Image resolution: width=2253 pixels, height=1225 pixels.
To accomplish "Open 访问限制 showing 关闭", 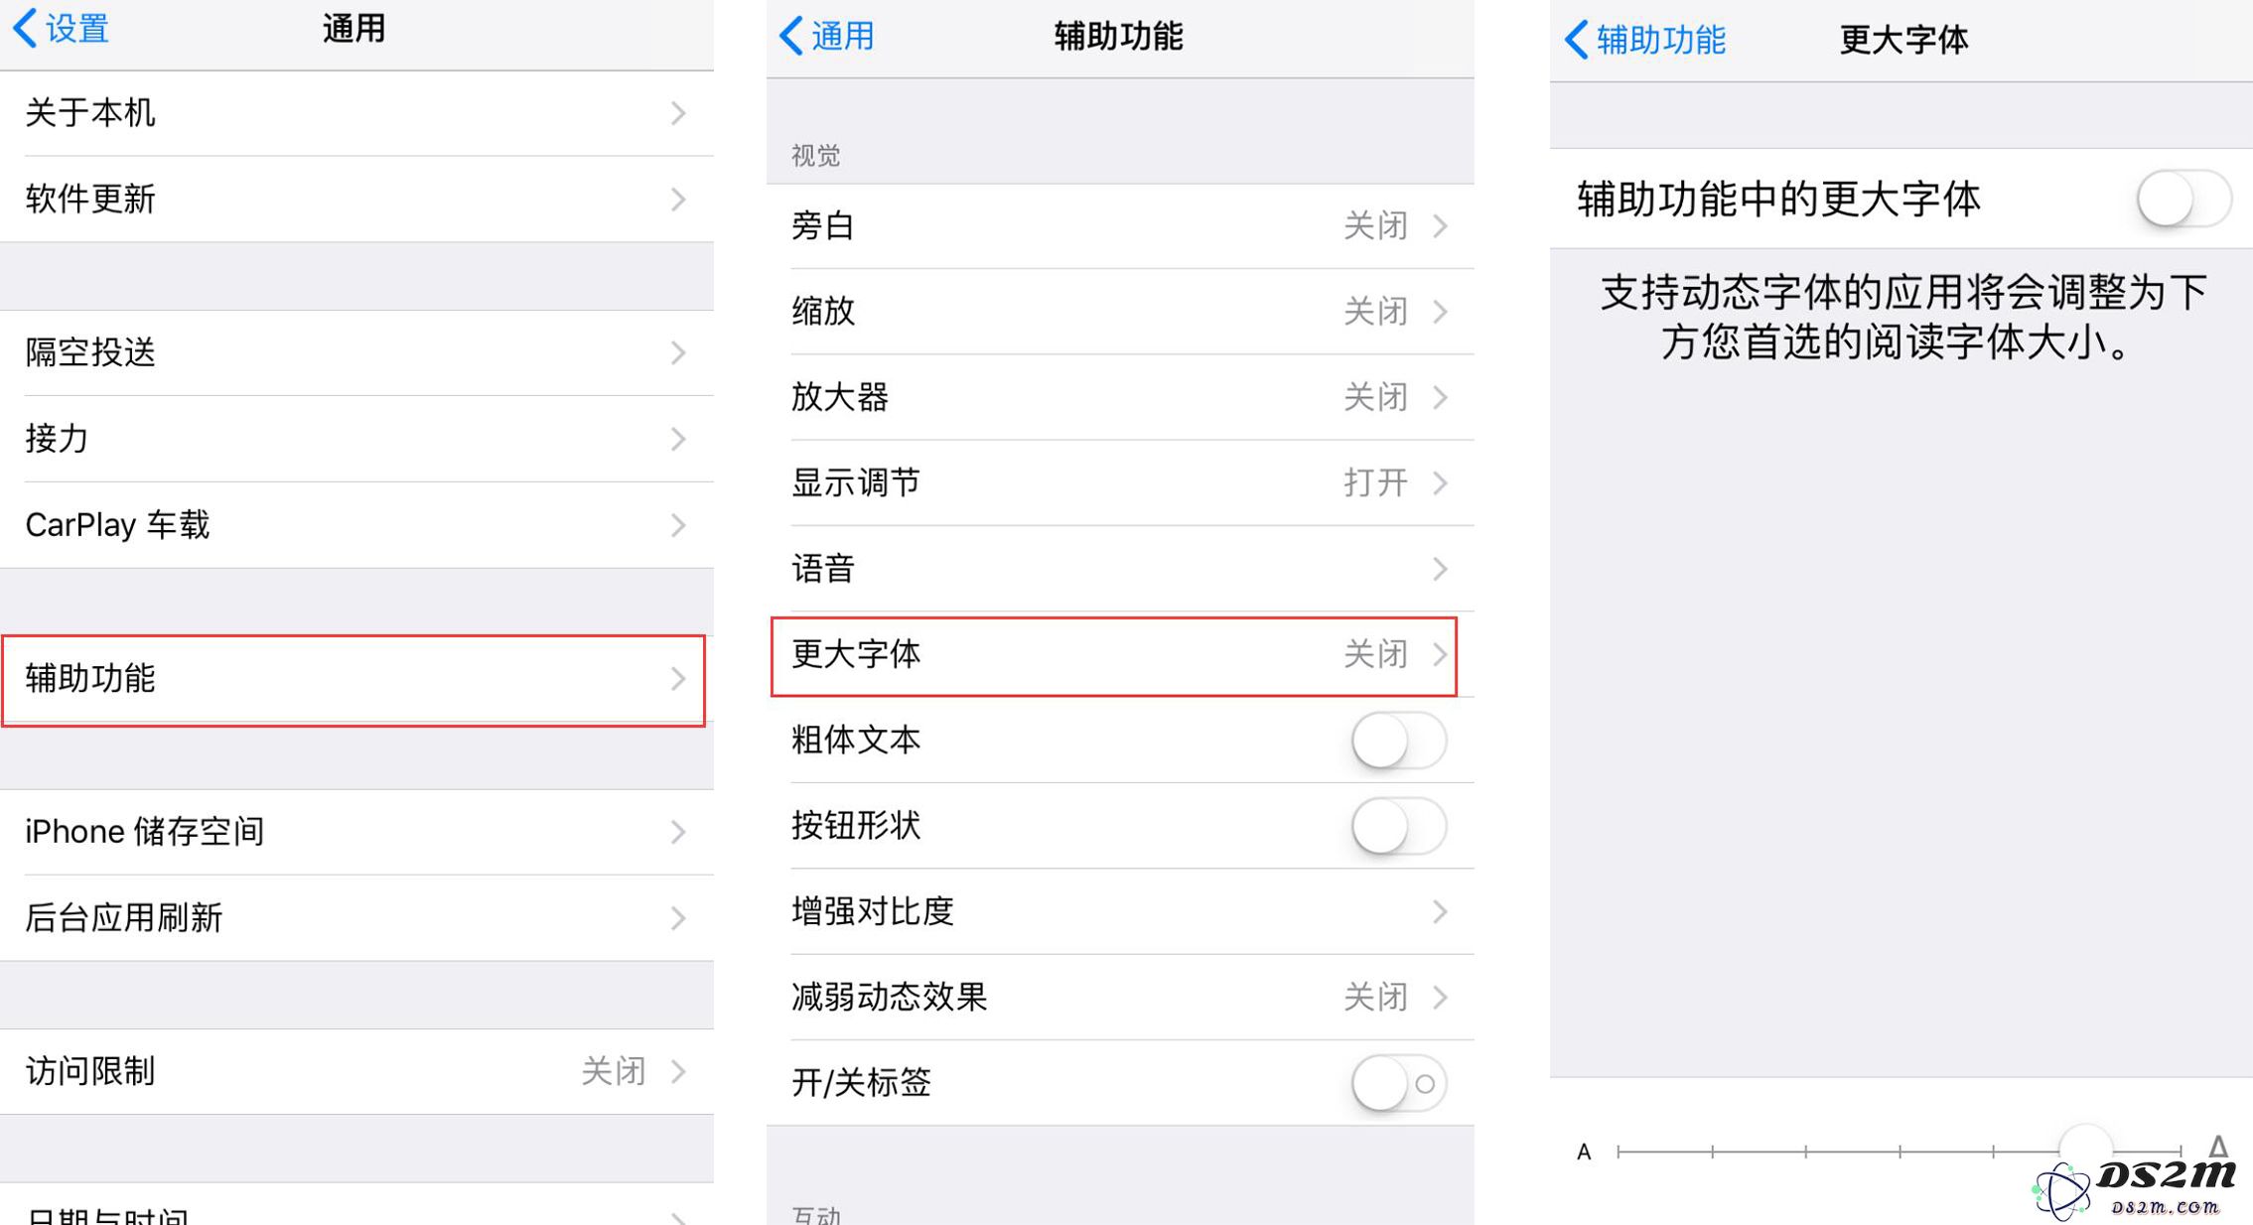I will tap(357, 1072).
